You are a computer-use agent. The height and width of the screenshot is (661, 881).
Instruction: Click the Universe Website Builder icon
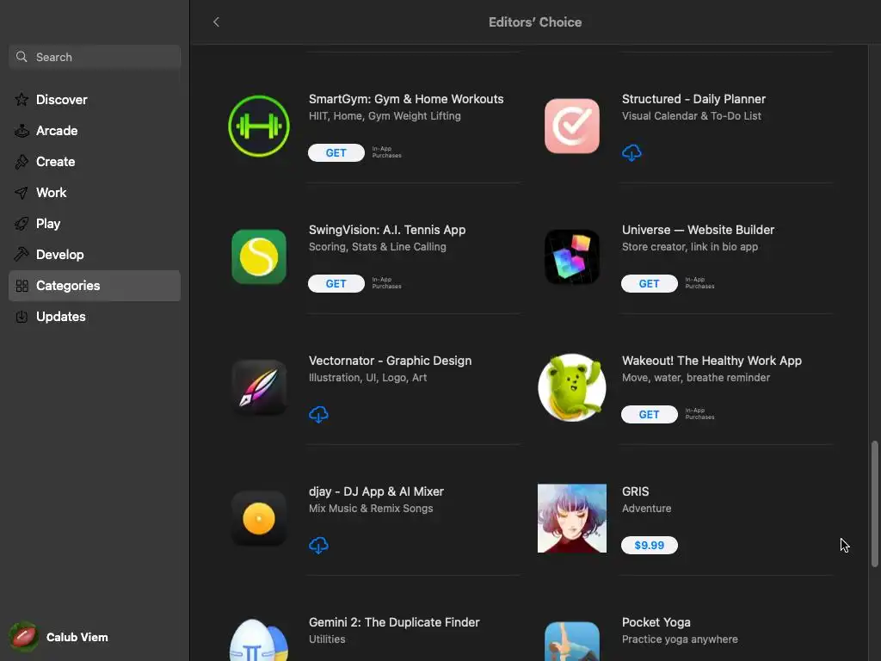tap(572, 256)
